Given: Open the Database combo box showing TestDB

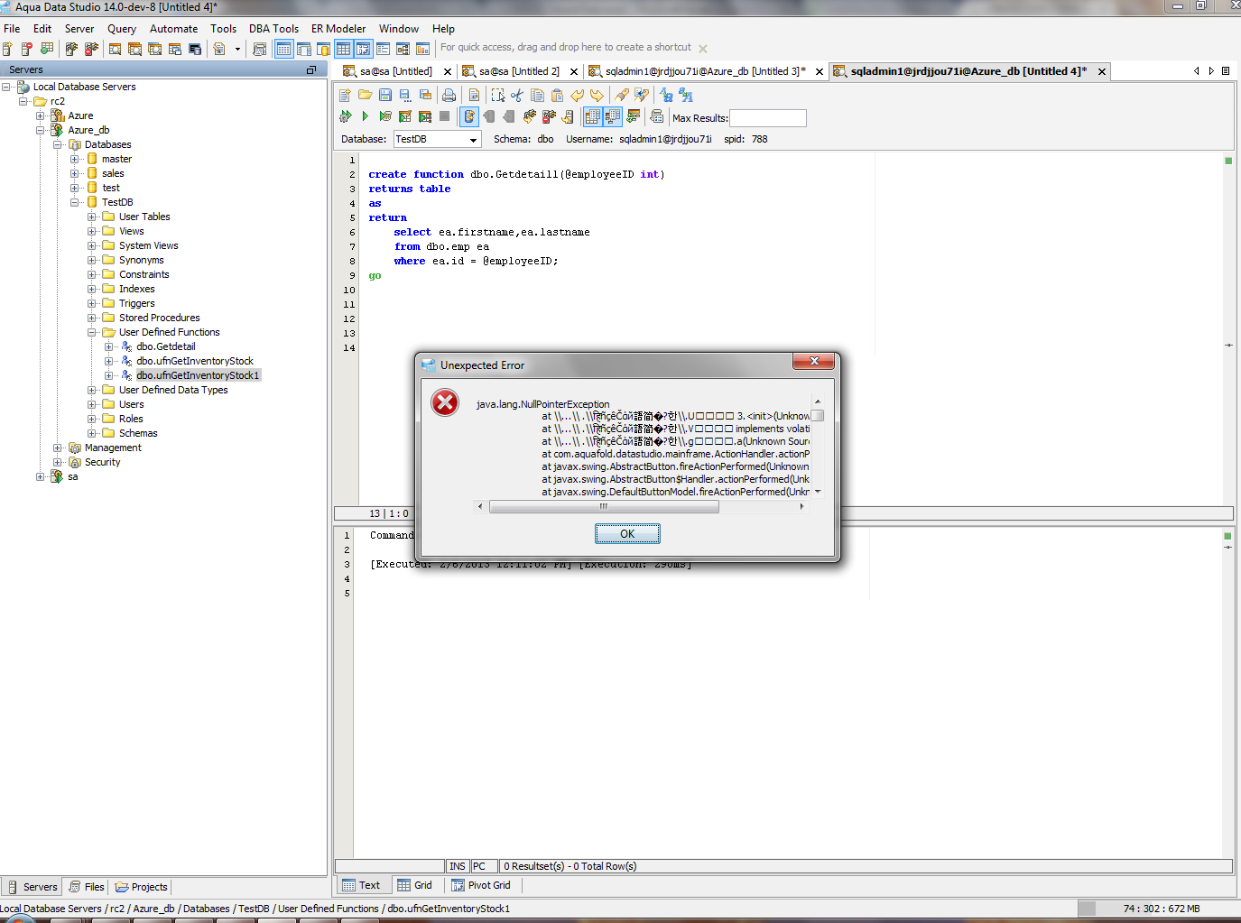Looking at the screenshot, I should (x=437, y=139).
